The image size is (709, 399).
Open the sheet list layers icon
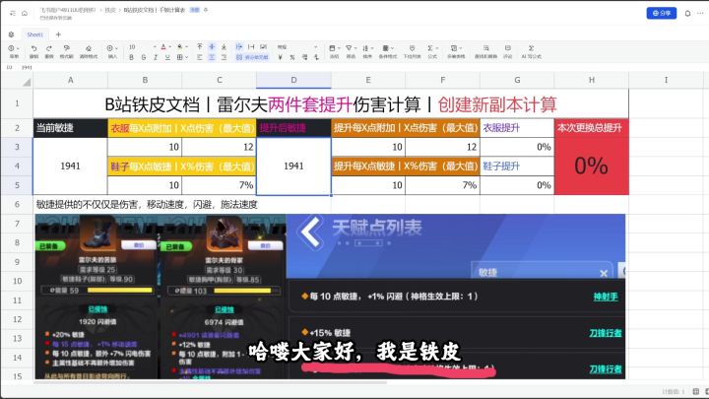tap(11, 34)
